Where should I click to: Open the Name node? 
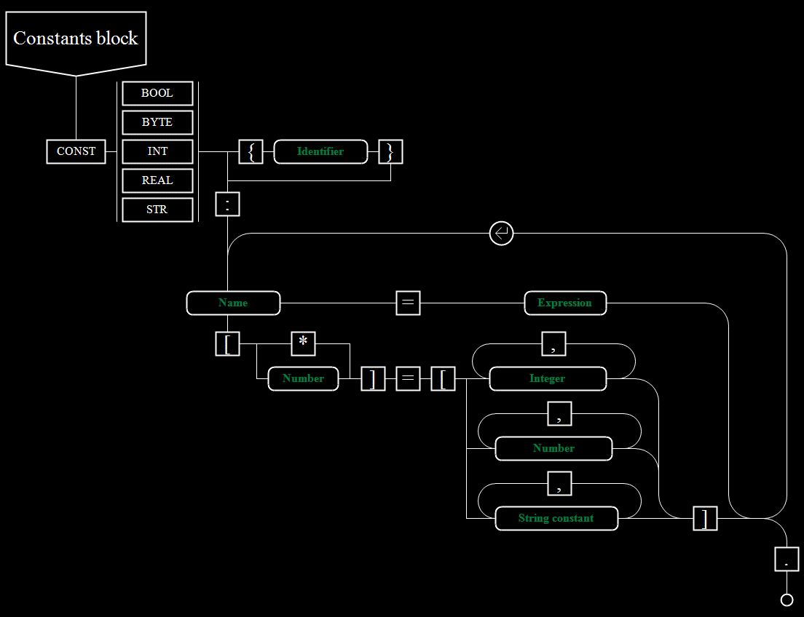click(x=233, y=303)
